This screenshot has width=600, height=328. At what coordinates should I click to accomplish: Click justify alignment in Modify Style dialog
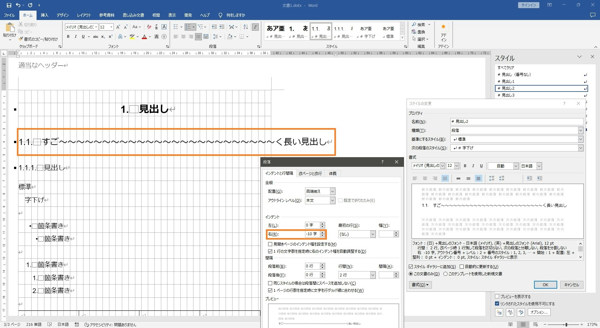click(x=445, y=178)
